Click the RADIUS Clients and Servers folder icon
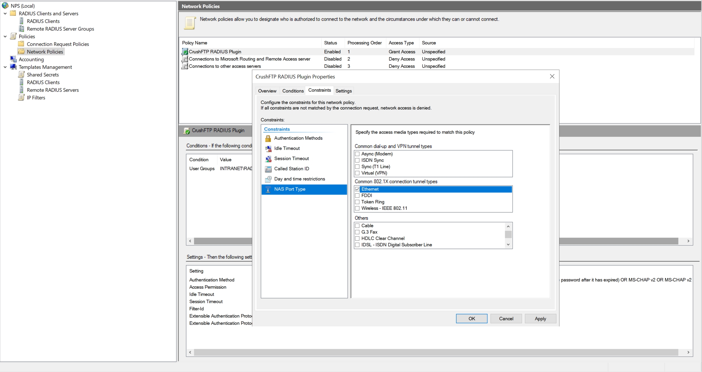 [13, 13]
